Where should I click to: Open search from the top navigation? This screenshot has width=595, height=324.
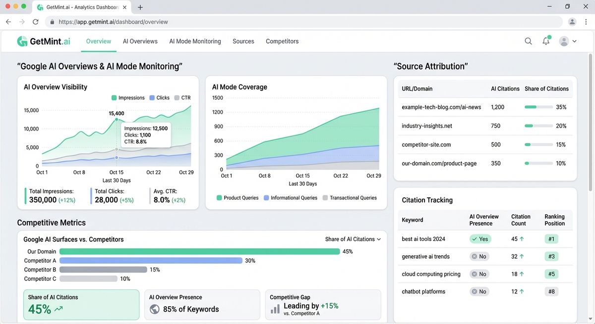[529, 42]
